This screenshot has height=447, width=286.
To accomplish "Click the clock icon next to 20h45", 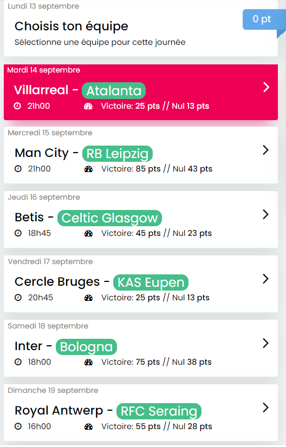I will 18,298.
